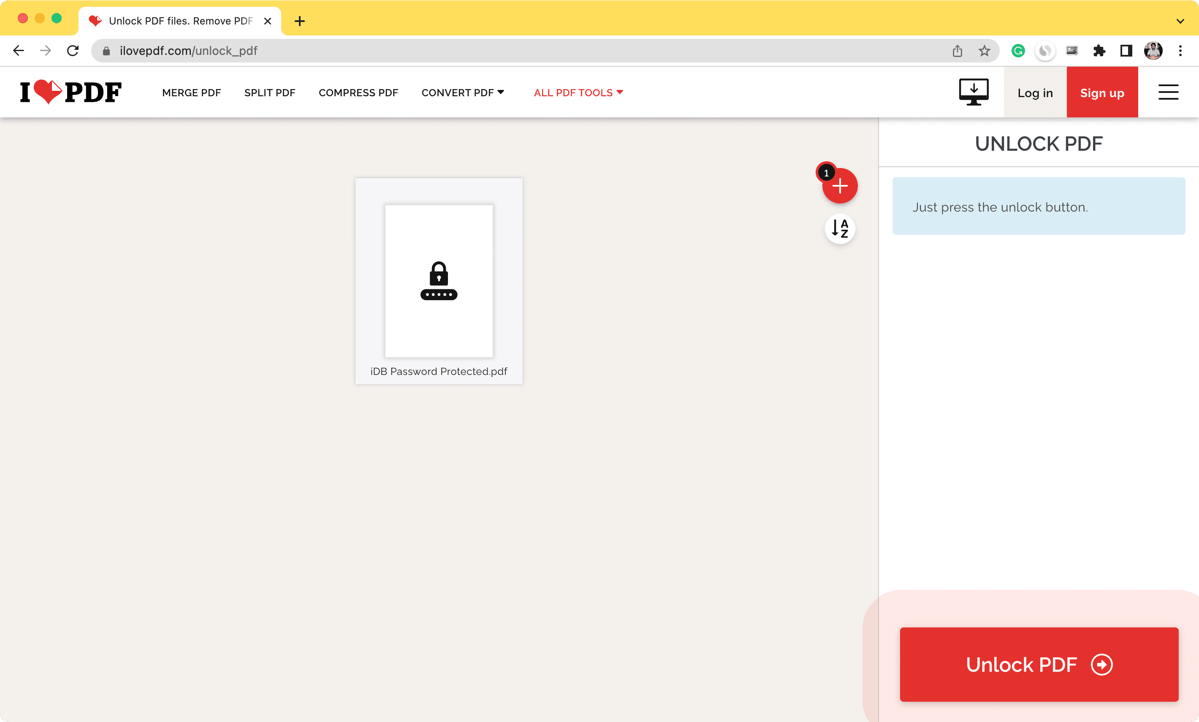This screenshot has height=722, width=1199.
Task: Close the Unlock PDF files tab
Action: (x=268, y=21)
